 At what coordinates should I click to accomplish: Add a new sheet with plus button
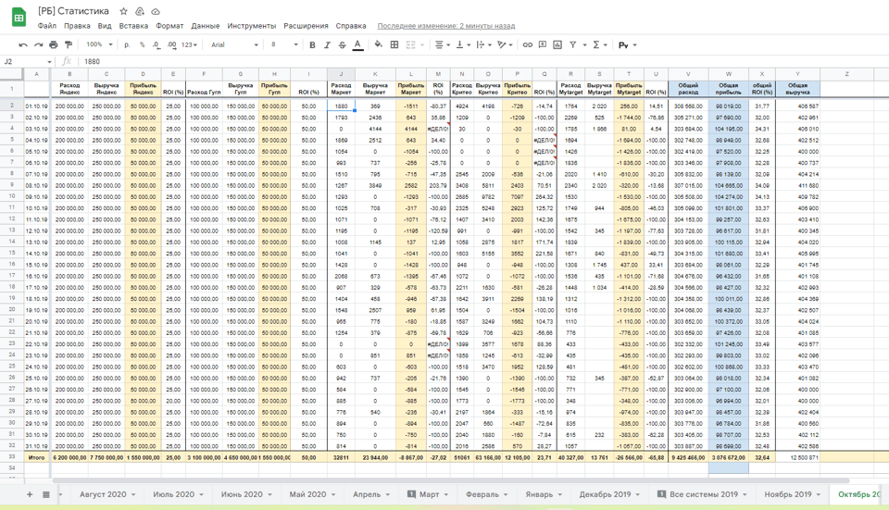coord(29,494)
